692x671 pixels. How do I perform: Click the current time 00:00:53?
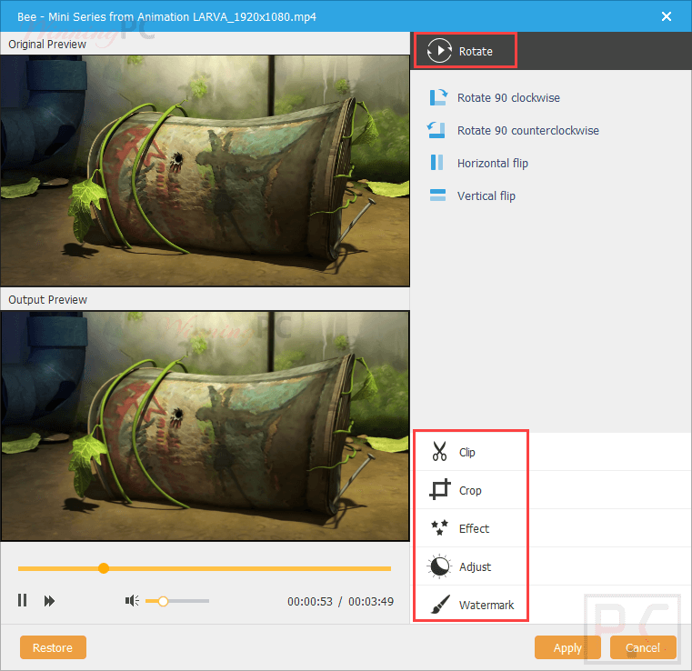(310, 601)
